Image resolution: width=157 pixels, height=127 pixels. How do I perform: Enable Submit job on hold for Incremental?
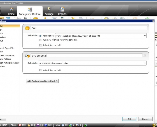pos(41,70)
